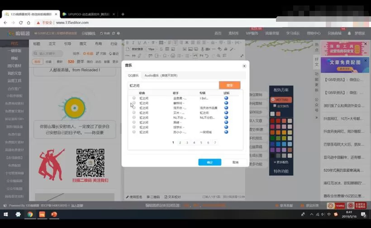Toggle bold formatting in editor toolbar
Image resolution: width=371 pixels, height=228 pixels.
tap(127, 43)
